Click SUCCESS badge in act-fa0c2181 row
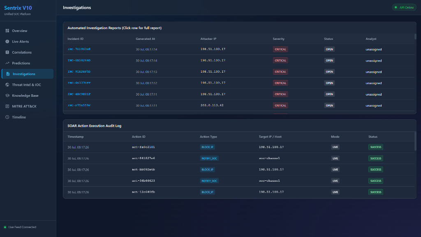The height and width of the screenshot is (237, 421). pos(376,147)
